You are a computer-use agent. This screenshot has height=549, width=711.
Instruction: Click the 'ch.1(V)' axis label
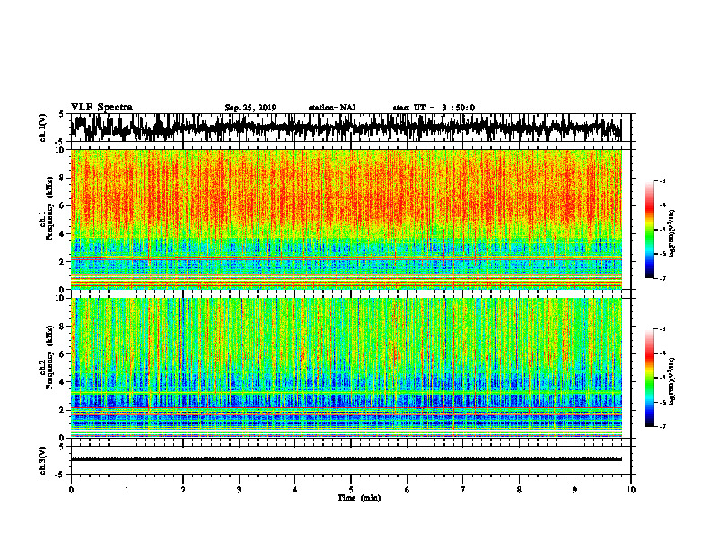coord(43,127)
